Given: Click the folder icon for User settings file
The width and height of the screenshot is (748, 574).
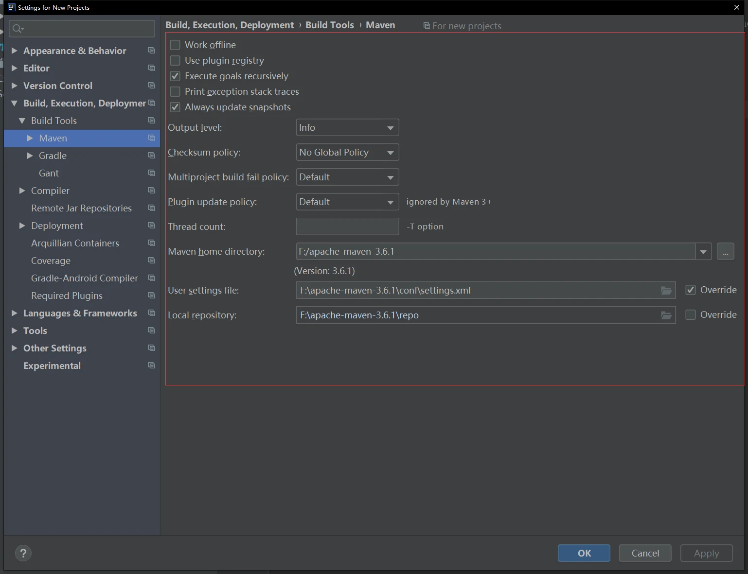Looking at the screenshot, I should [x=666, y=291].
